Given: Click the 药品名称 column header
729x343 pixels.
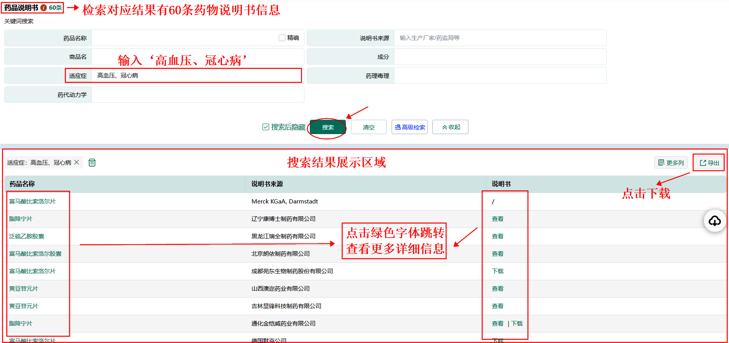Looking at the screenshot, I should click(22, 184).
